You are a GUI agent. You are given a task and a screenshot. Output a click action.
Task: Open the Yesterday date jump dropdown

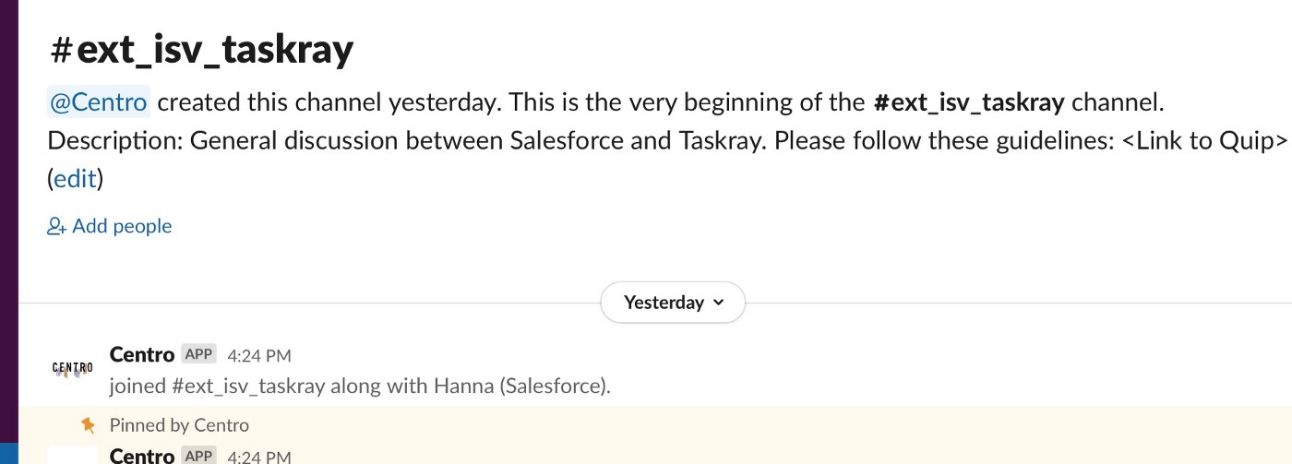pos(673,303)
